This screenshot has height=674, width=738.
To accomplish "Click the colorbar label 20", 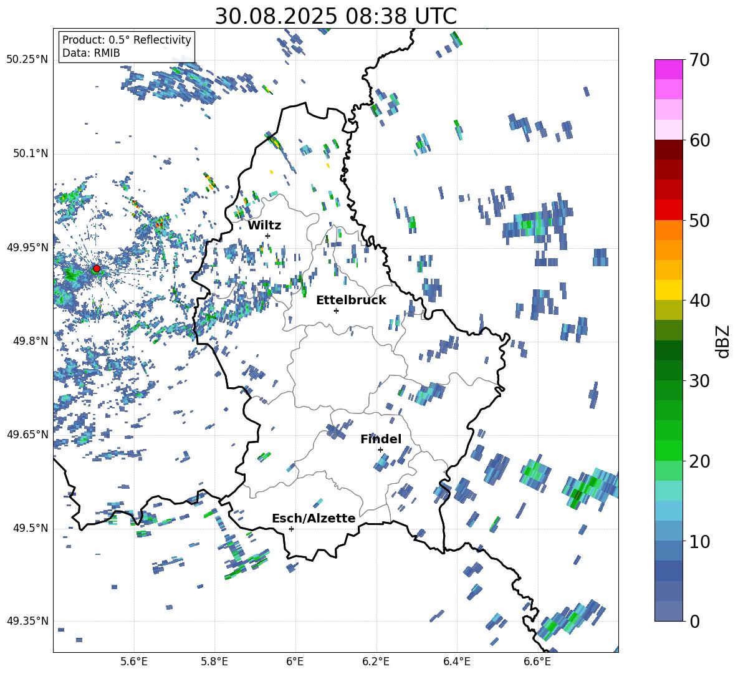I will point(699,461).
